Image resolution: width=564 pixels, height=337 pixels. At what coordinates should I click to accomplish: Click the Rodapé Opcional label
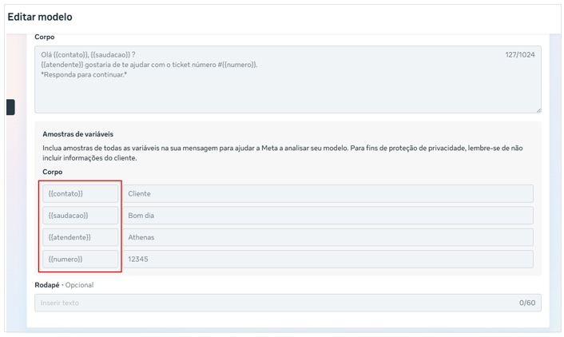click(64, 285)
